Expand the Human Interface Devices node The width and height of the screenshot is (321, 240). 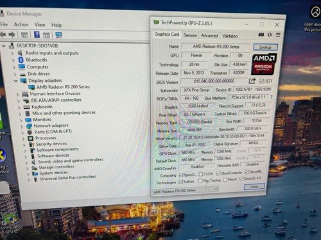(x=18, y=94)
